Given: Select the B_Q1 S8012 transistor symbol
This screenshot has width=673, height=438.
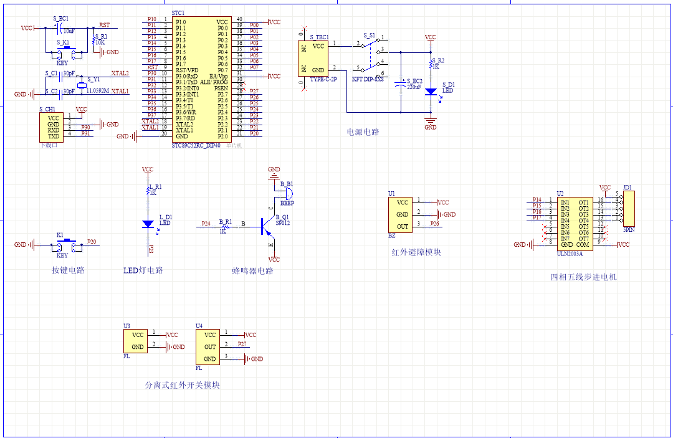Looking at the screenshot, I should pos(267,228).
